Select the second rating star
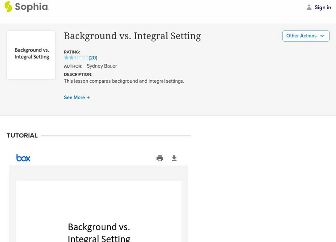Viewport: 336px width, 242px height. point(71,58)
